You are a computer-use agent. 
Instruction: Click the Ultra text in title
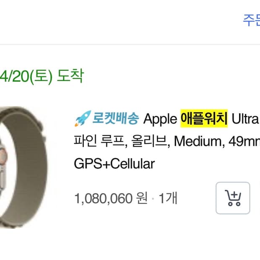pyautogui.click(x=245, y=119)
